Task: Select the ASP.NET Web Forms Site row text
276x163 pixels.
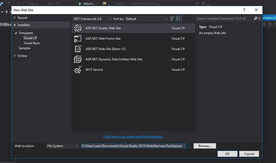Action: 103,38
